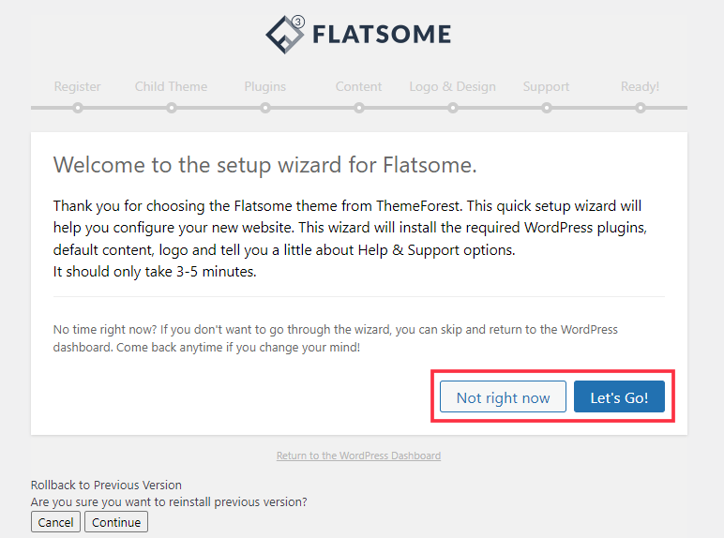Select the Child Theme step label

(x=171, y=86)
